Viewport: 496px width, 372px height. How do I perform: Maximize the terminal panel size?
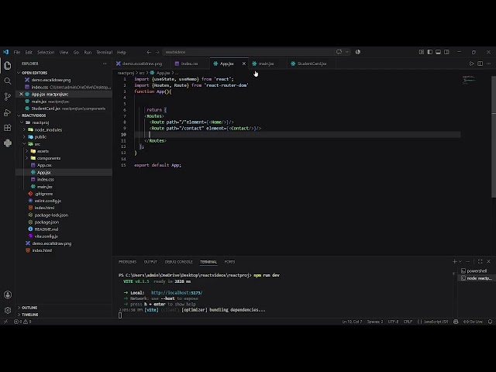[x=480, y=261]
